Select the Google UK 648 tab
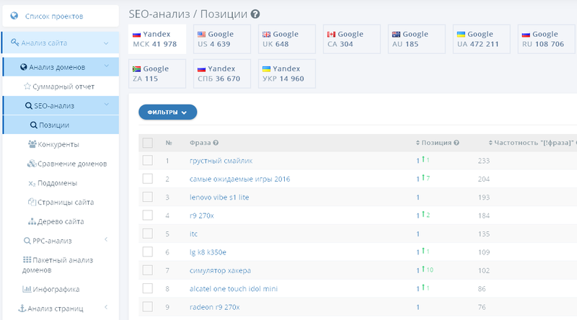The height and width of the screenshot is (320, 577). tap(287, 39)
